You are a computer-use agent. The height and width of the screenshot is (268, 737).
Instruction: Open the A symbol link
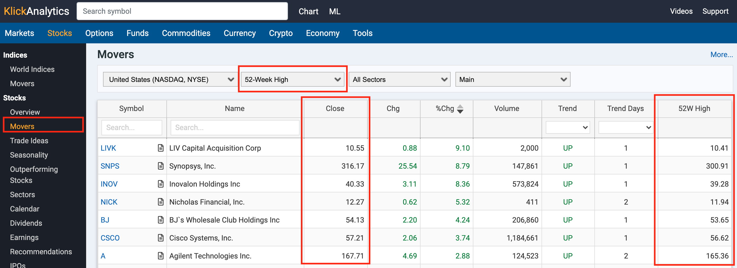(x=103, y=256)
